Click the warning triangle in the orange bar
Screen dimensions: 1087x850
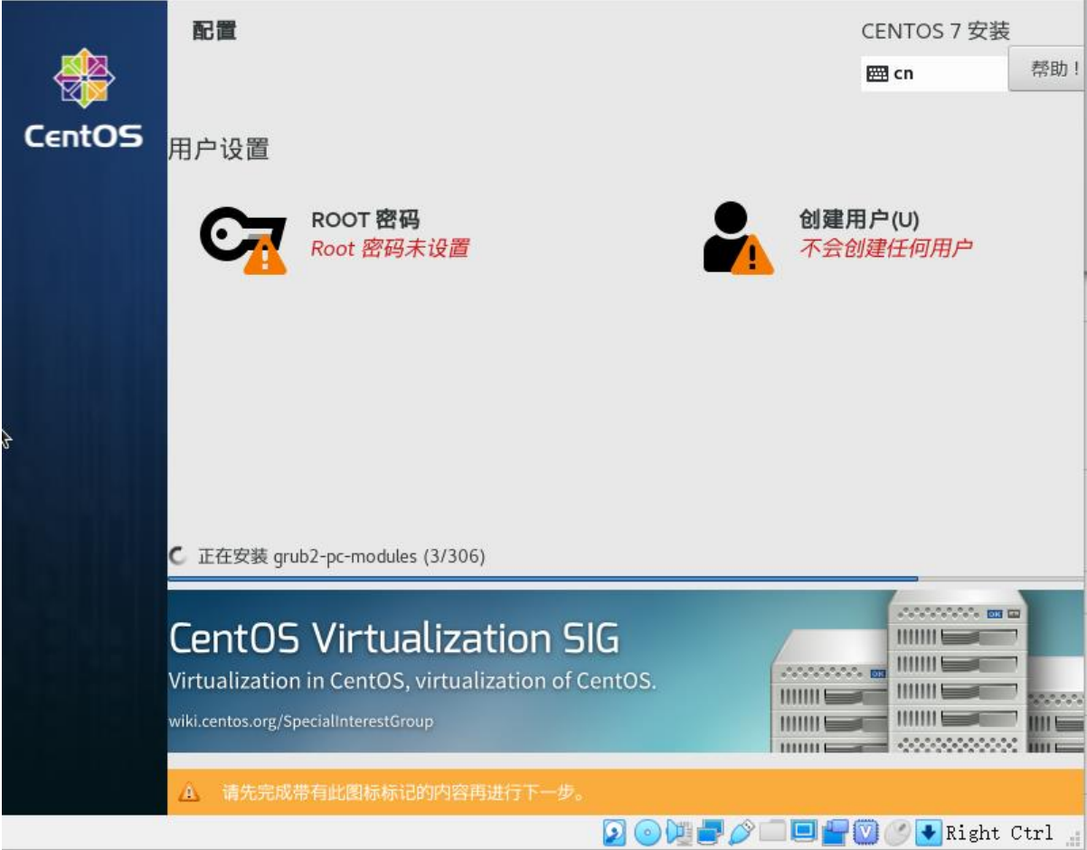189,793
